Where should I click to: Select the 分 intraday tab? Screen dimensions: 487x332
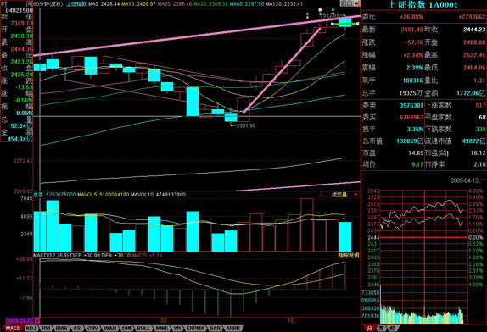pyautogui.click(x=369, y=329)
